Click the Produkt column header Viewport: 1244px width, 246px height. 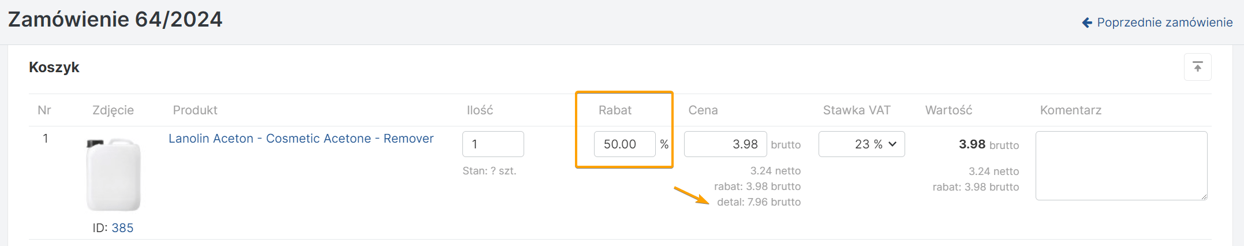[195, 110]
